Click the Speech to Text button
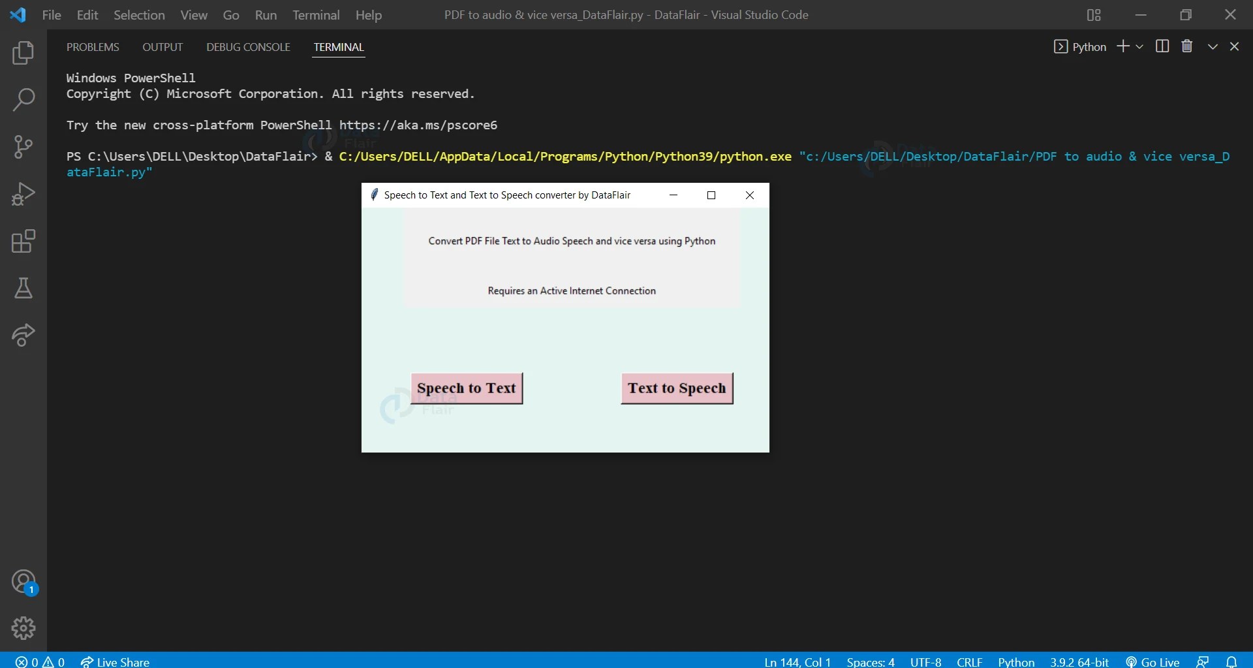Screen dimensions: 1253x668 (x=467, y=388)
